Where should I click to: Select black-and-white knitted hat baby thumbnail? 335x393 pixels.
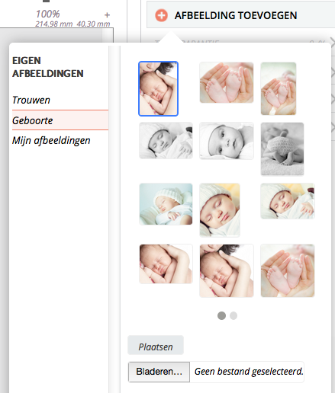(x=282, y=149)
